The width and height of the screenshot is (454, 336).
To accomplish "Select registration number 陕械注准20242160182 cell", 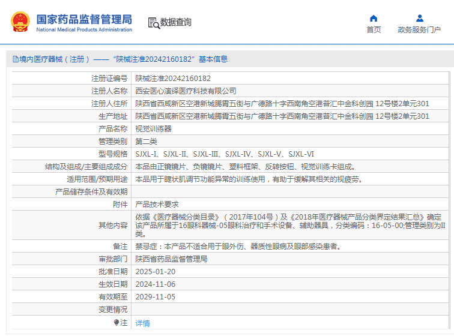I will click(x=173, y=79).
